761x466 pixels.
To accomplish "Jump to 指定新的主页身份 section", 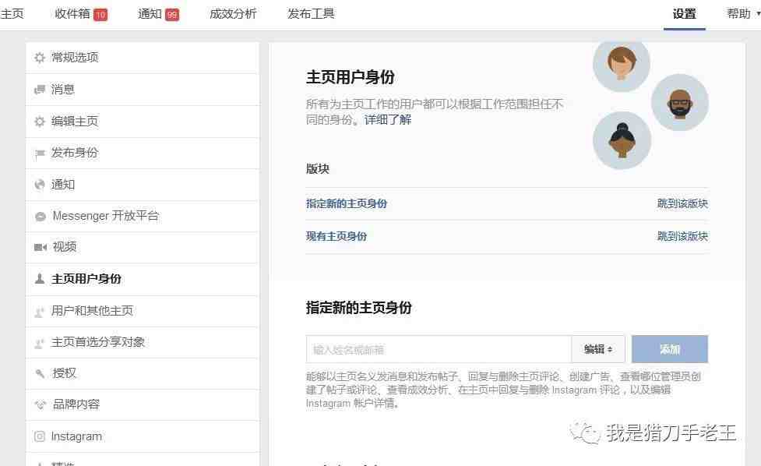I will click(347, 203).
